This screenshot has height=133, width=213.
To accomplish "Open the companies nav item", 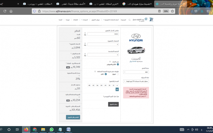I will point(76,20).
